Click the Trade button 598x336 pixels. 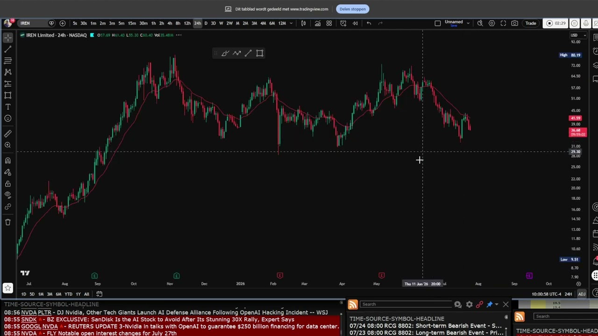click(x=531, y=23)
